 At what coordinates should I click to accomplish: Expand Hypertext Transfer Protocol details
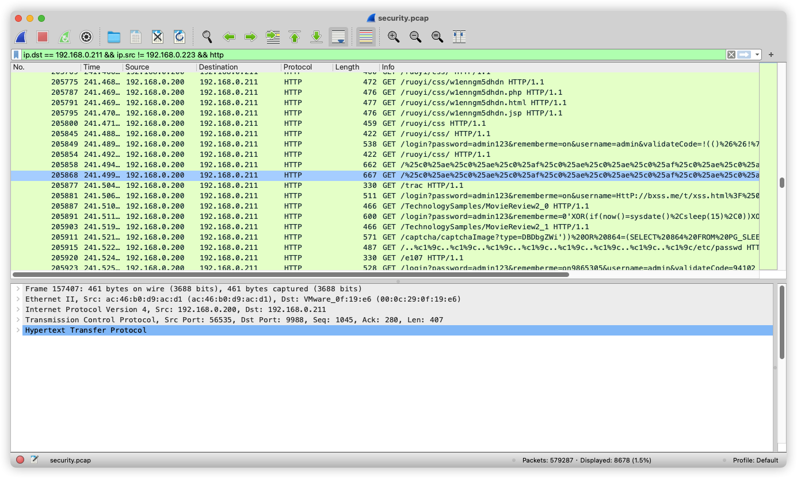click(x=18, y=330)
